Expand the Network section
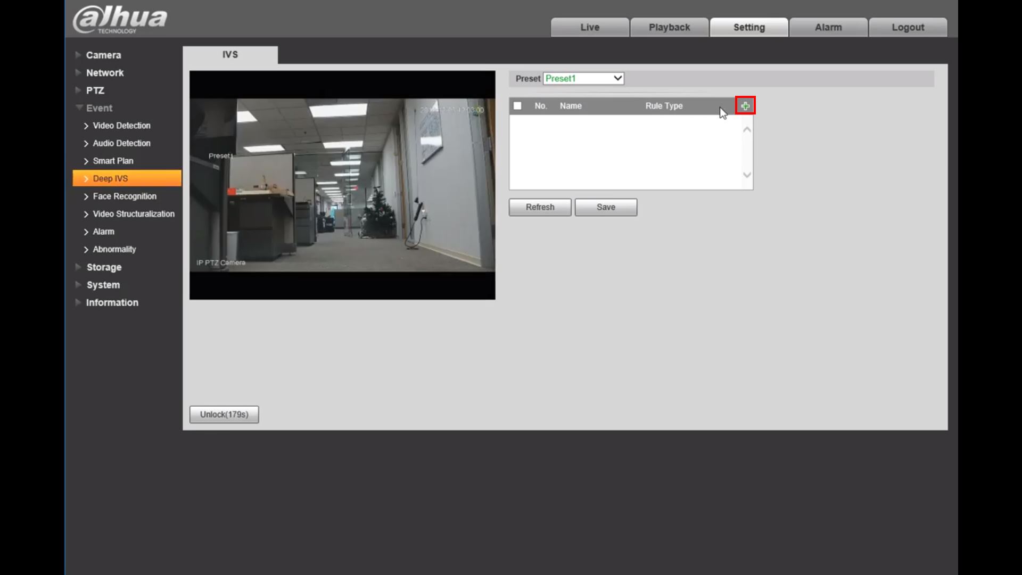The image size is (1022, 575). click(x=105, y=72)
